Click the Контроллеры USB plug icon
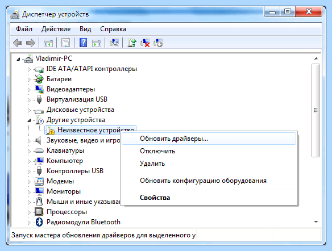Image resolution: width=332 pixels, height=251 pixels. tap(39, 171)
